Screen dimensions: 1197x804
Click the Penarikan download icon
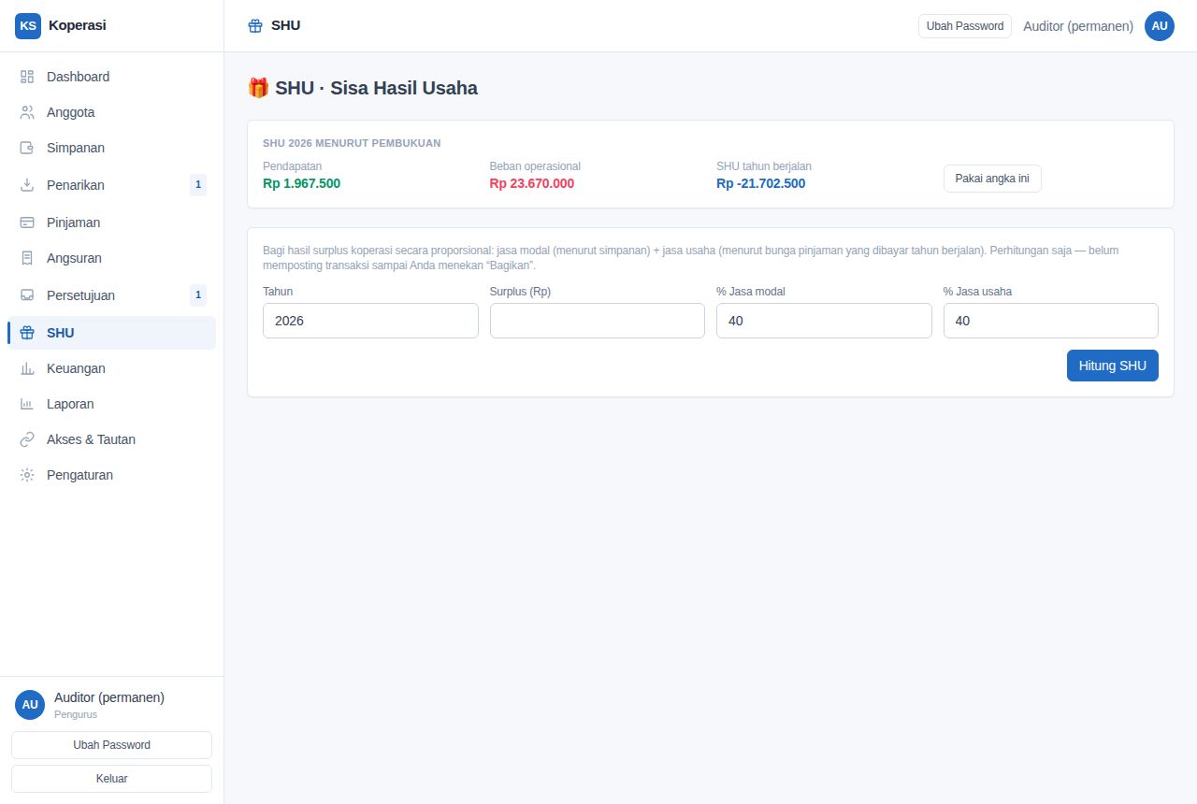click(x=27, y=185)
